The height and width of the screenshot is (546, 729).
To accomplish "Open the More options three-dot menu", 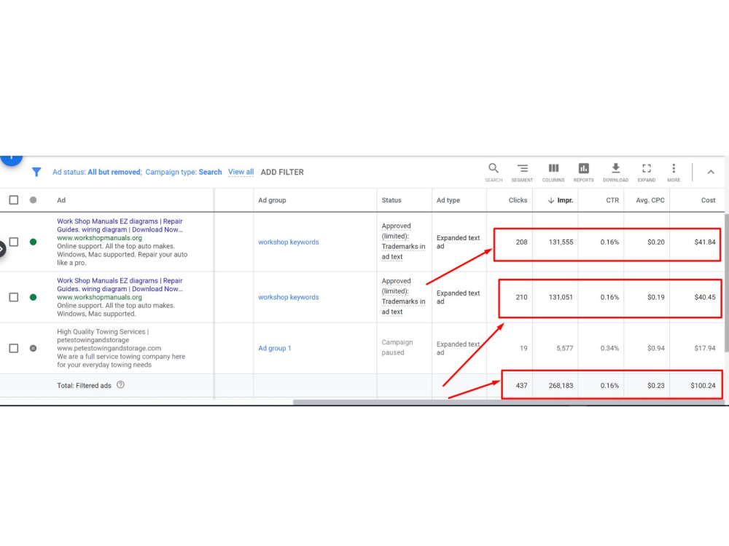I will [x=674, y=173].
